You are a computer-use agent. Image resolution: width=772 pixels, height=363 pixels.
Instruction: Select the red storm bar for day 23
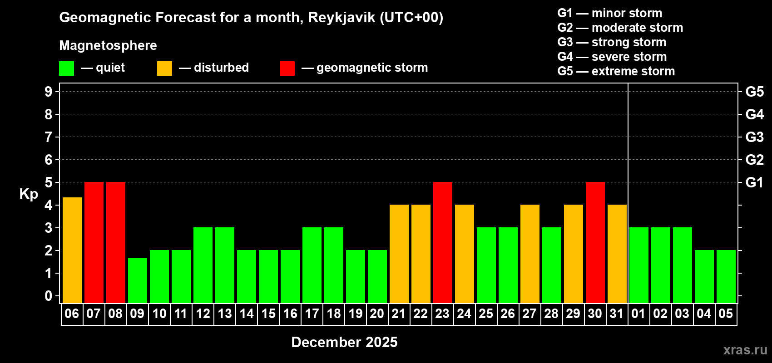pyautogui.click(x=443, y=243)
